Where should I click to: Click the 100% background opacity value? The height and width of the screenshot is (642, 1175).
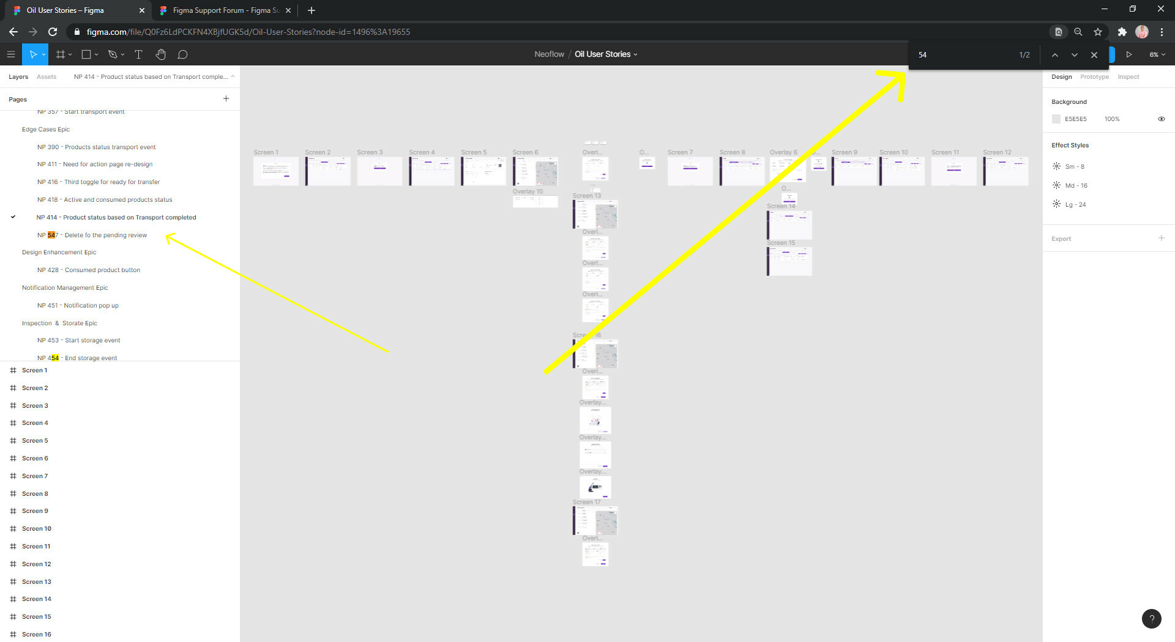1111,119
